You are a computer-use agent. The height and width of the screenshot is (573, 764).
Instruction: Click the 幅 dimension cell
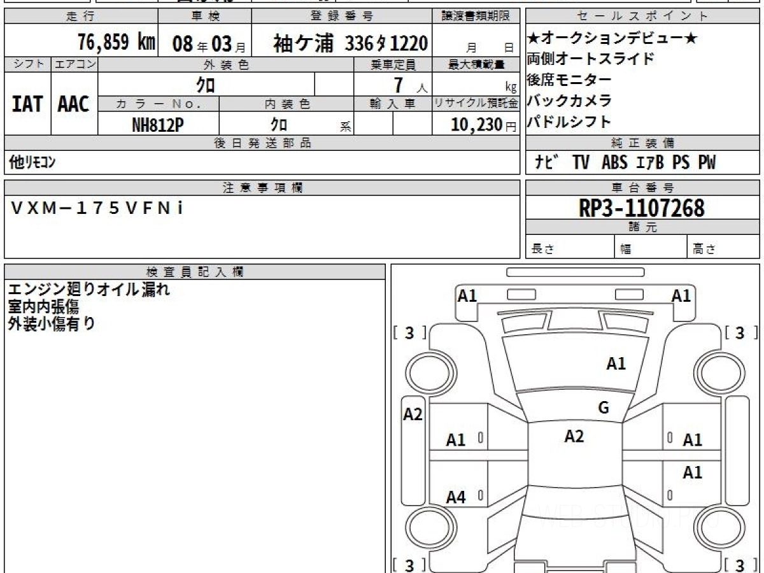tap(651, 247)
